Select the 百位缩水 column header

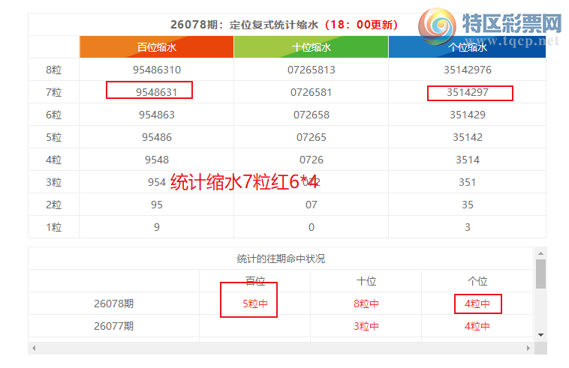click(x=156, y=47)
